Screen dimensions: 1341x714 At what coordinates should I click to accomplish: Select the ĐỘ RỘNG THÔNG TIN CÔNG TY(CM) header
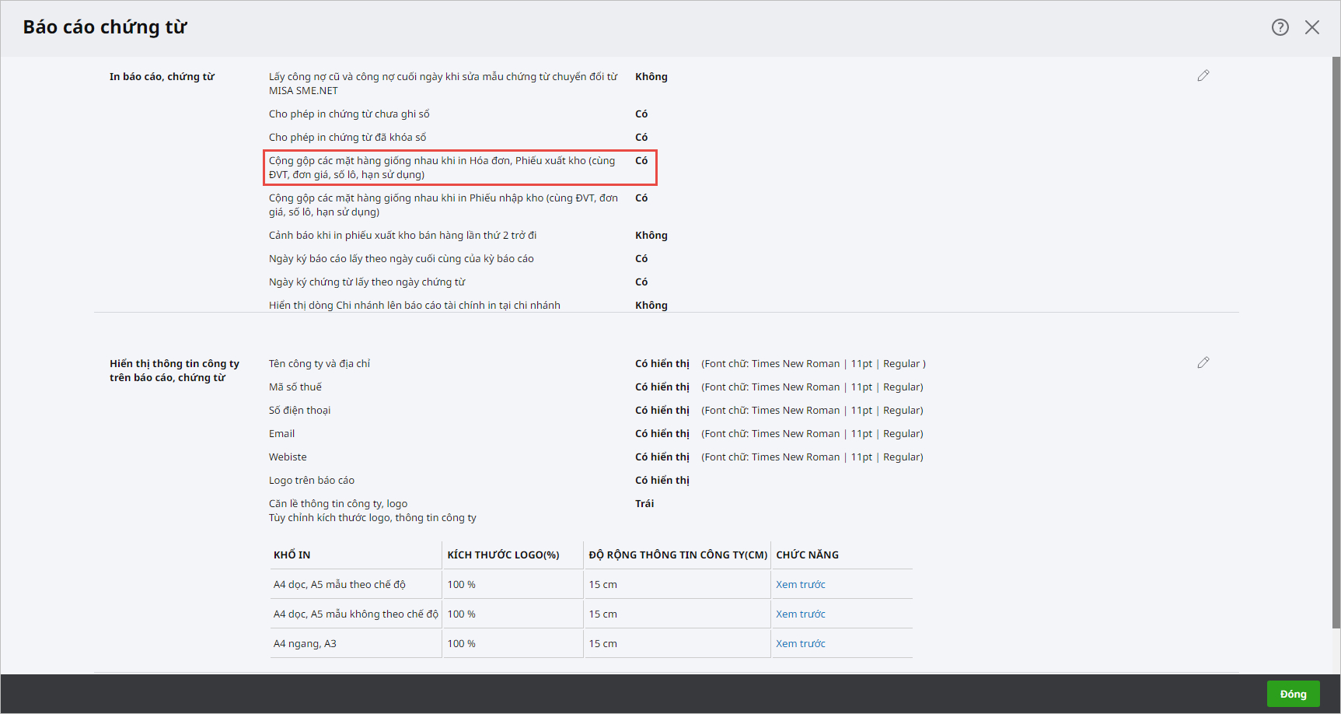point(677,555)
